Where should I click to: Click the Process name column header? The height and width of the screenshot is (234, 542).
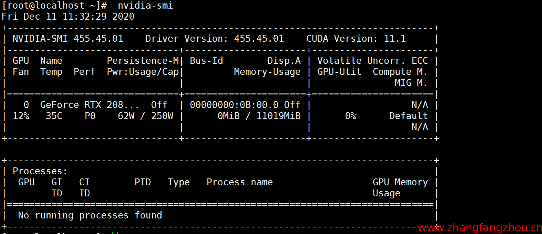tap(240, 182)
